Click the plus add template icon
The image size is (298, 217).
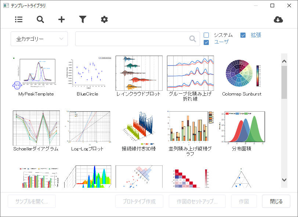61,19
